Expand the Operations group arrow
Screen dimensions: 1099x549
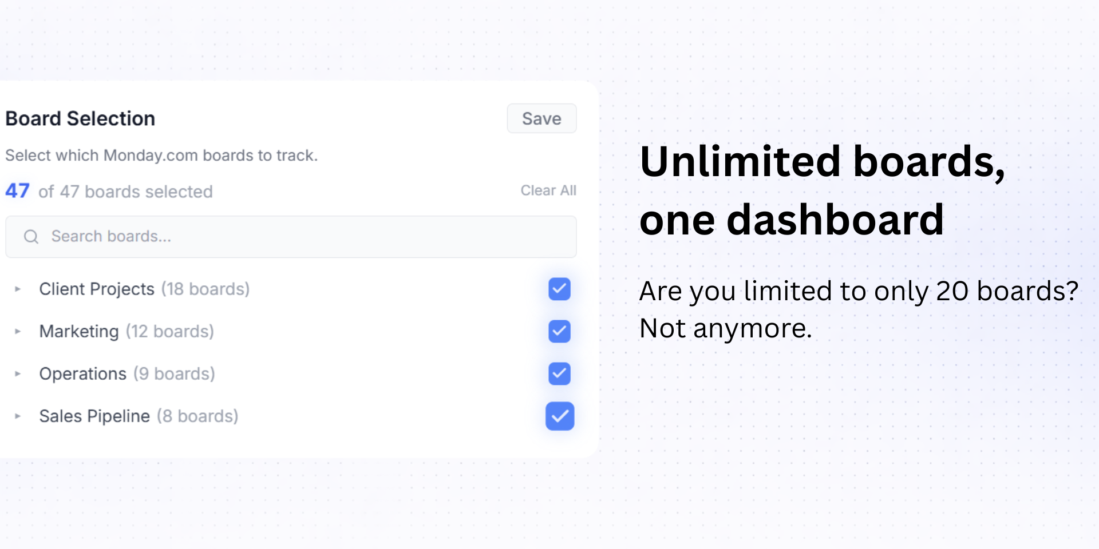click(18, 374)
